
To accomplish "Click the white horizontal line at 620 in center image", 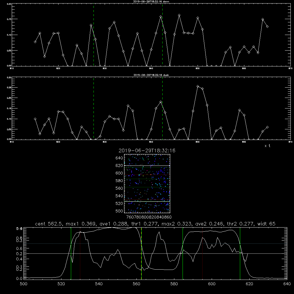I will pyautogui.click(x=147, y=166).
